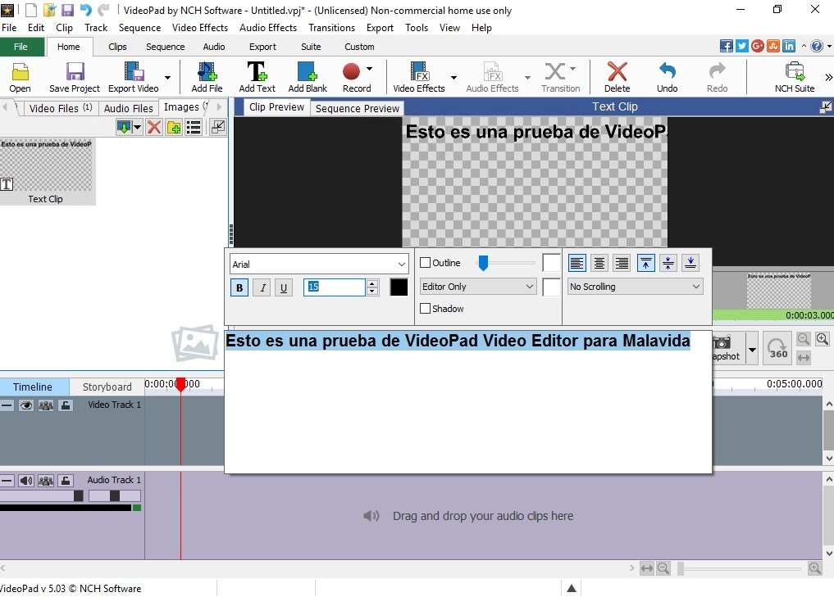Select the Audio Files tab
This screenshot has width=834, height=597.
pos(128,108)
